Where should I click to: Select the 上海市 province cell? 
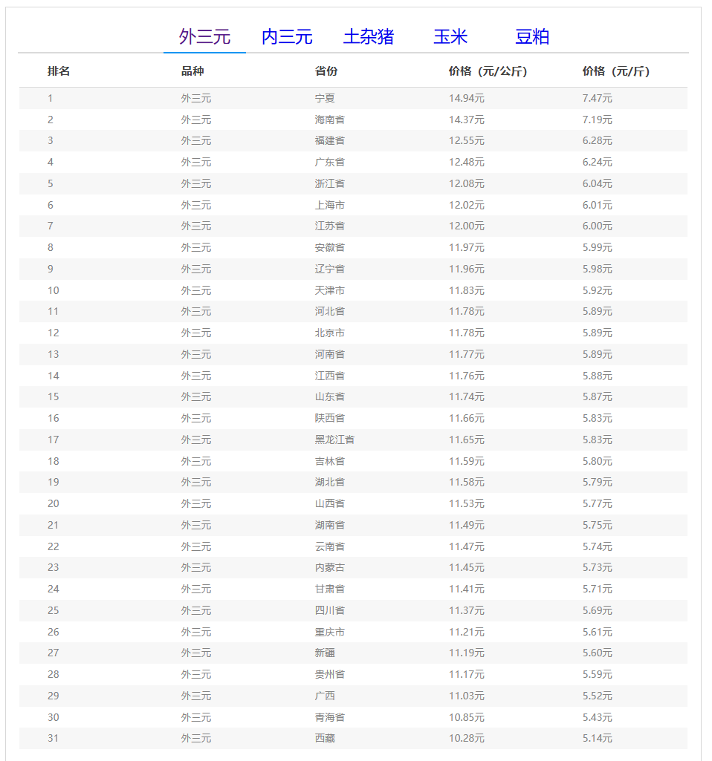coord(329,205)
